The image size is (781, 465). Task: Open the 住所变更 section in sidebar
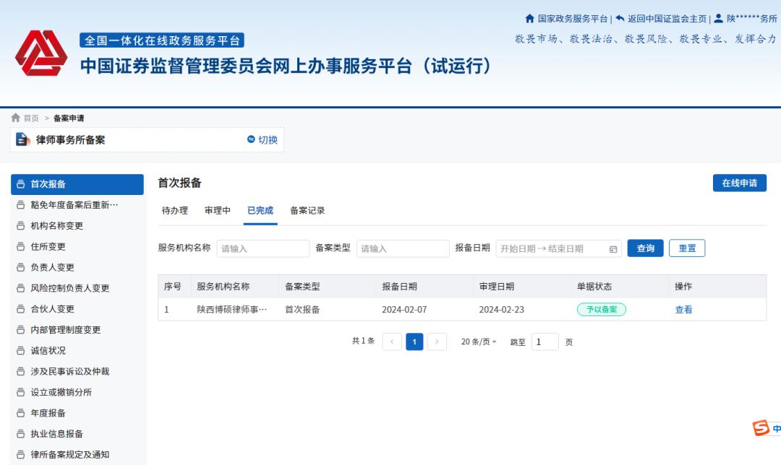[x=47, y=246]
